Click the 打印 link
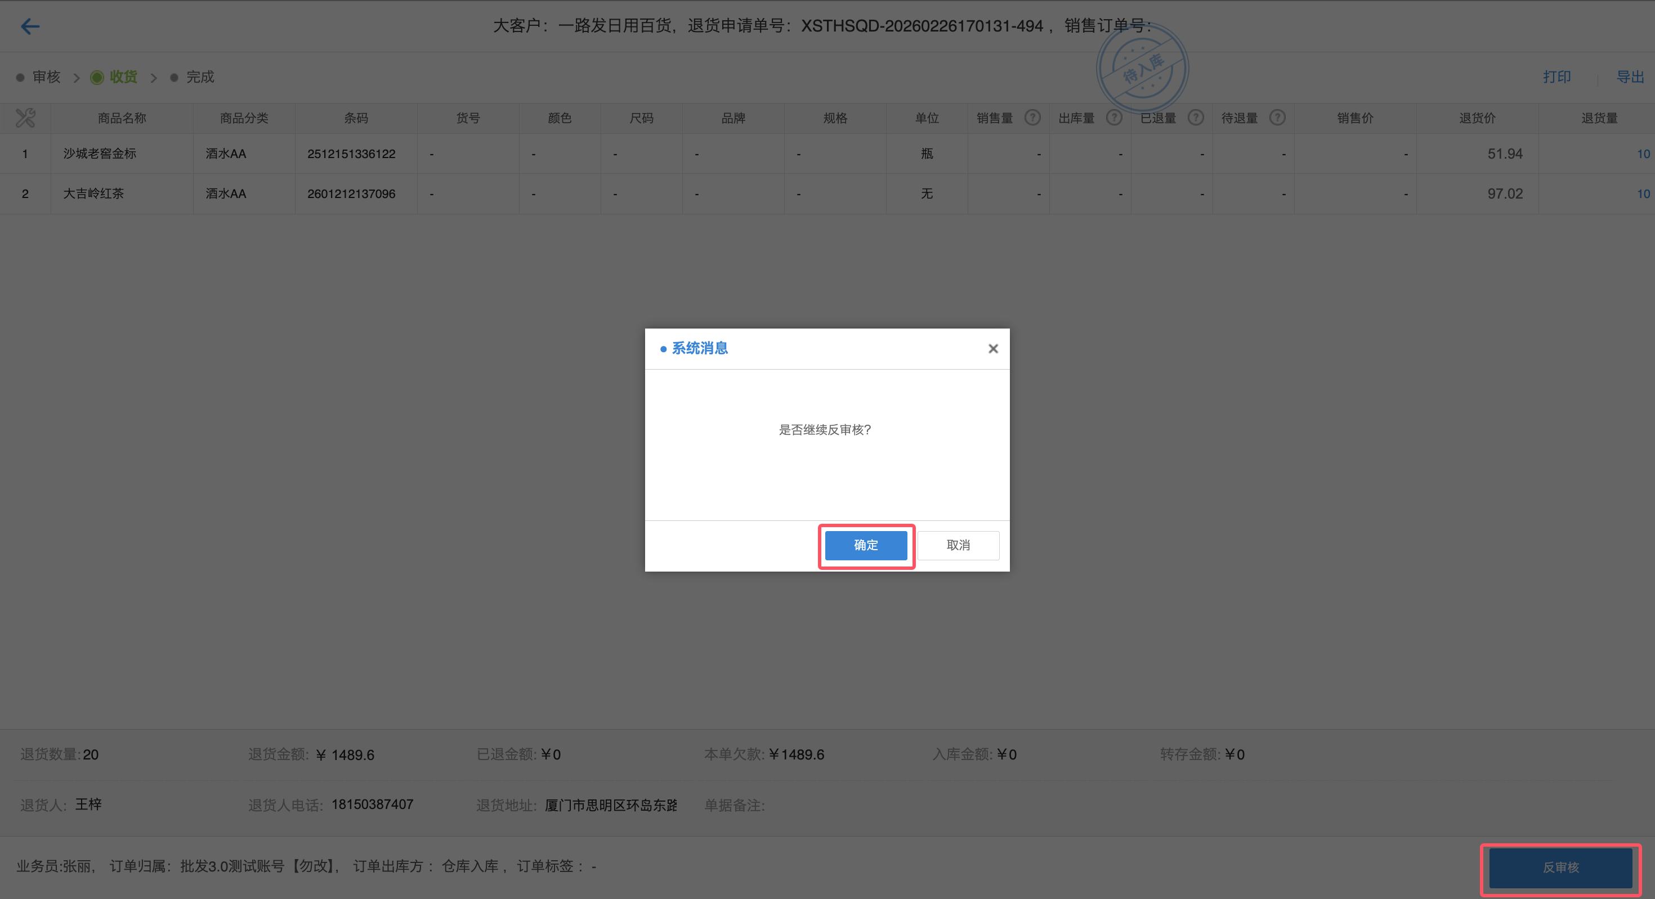The image size is (1655, 899). (x=1556, y=77)
